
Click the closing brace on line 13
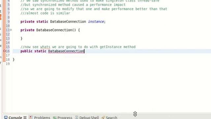pyautogui.click(x=21, y=38)
